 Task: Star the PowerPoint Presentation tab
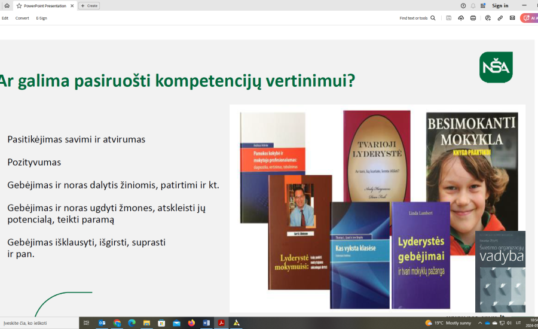coord(19,6)
